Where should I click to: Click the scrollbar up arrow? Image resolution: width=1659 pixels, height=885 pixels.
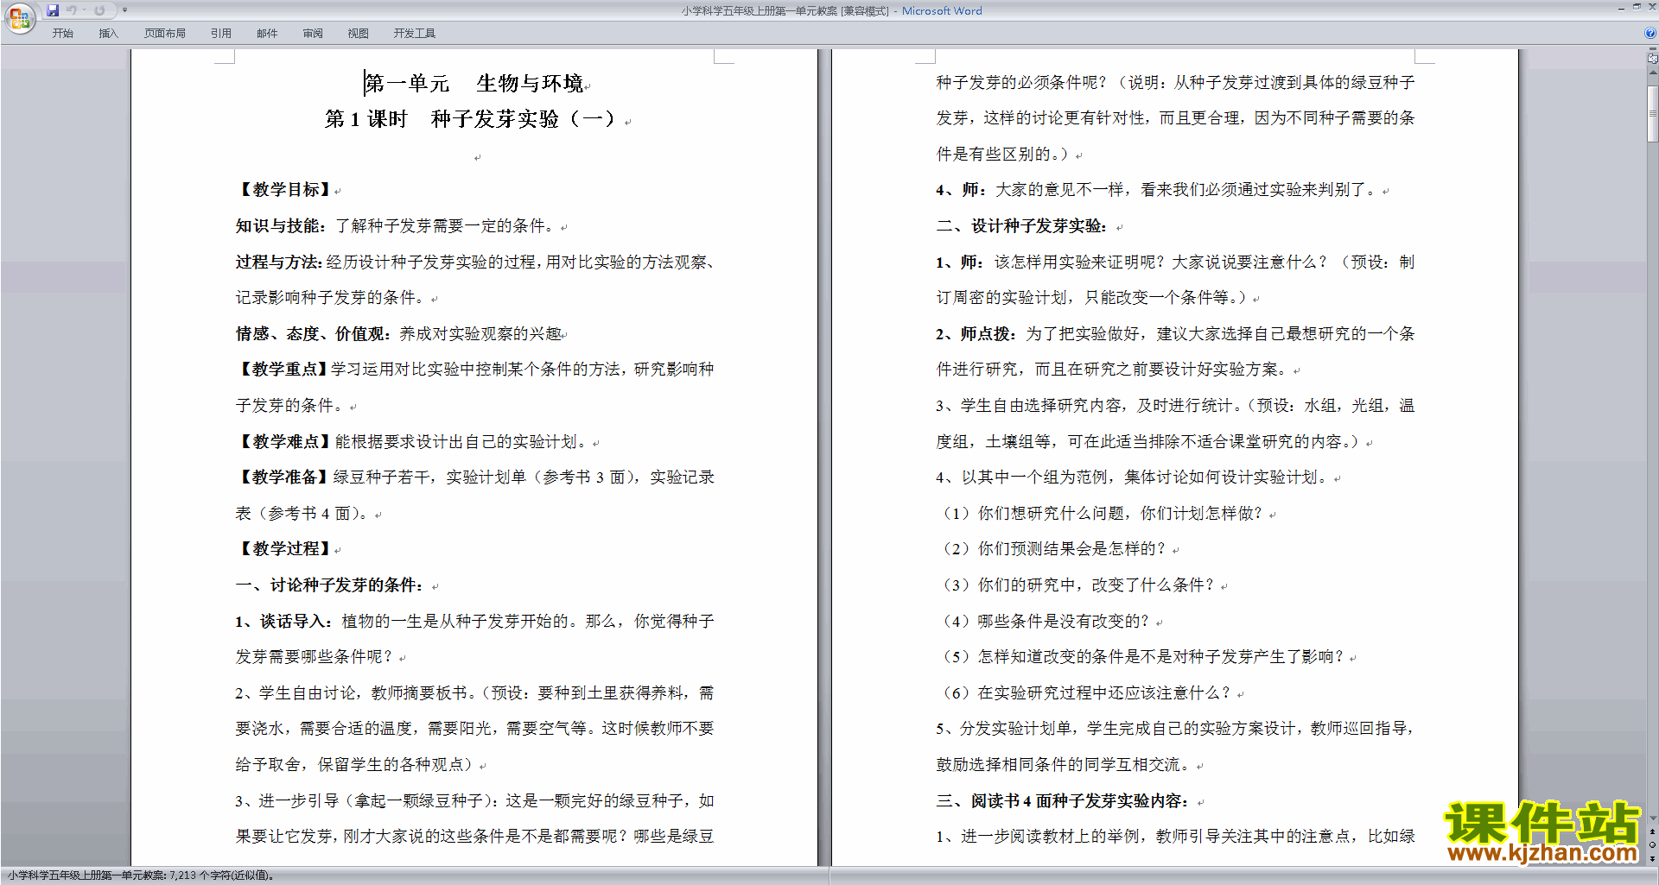click(1652, 73)
